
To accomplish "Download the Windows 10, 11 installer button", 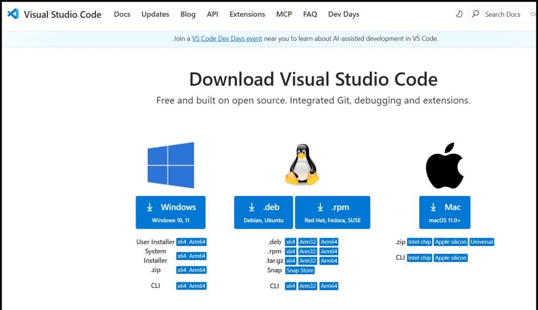I will click(x=170, y=212).
